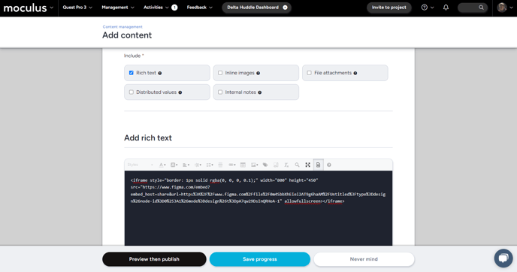Click the find magnifier icon in editor toolbar
The width and height of the screenshot is (517, 272).
pyautogui.click(x=297, y=165)
